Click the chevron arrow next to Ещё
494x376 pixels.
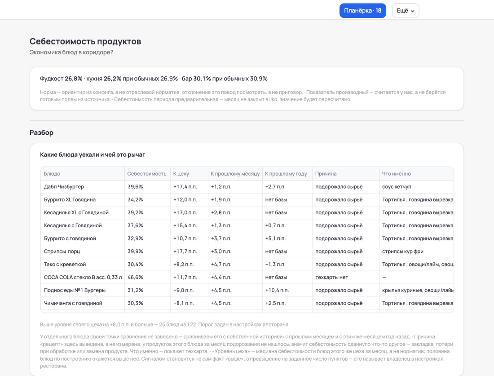pos(412,11)
